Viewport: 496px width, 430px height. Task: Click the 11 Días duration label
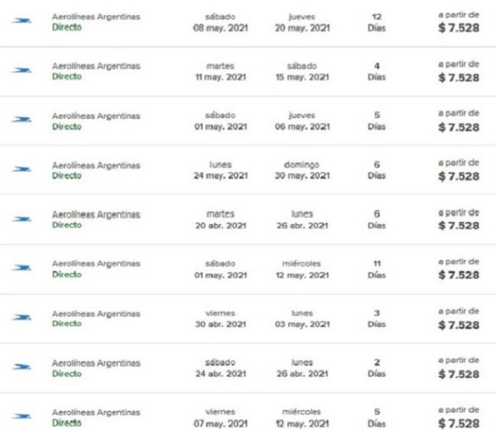click(377, 269)
